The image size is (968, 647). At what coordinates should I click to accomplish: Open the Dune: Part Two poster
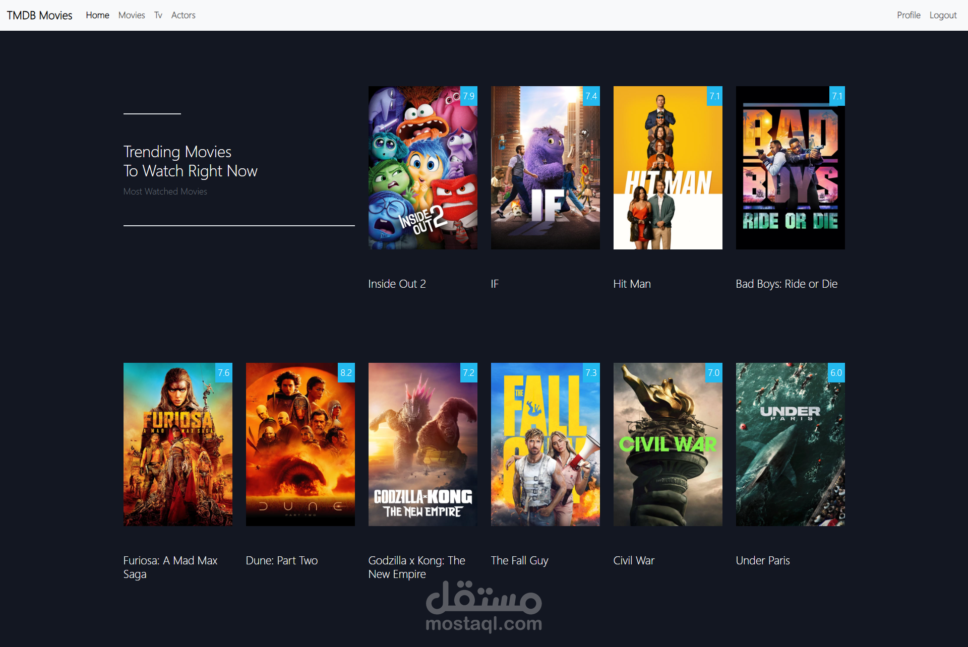coord(300,444)
